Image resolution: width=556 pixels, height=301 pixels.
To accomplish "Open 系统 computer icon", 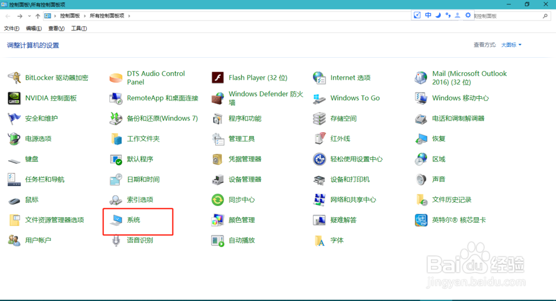I will point(116,220).
